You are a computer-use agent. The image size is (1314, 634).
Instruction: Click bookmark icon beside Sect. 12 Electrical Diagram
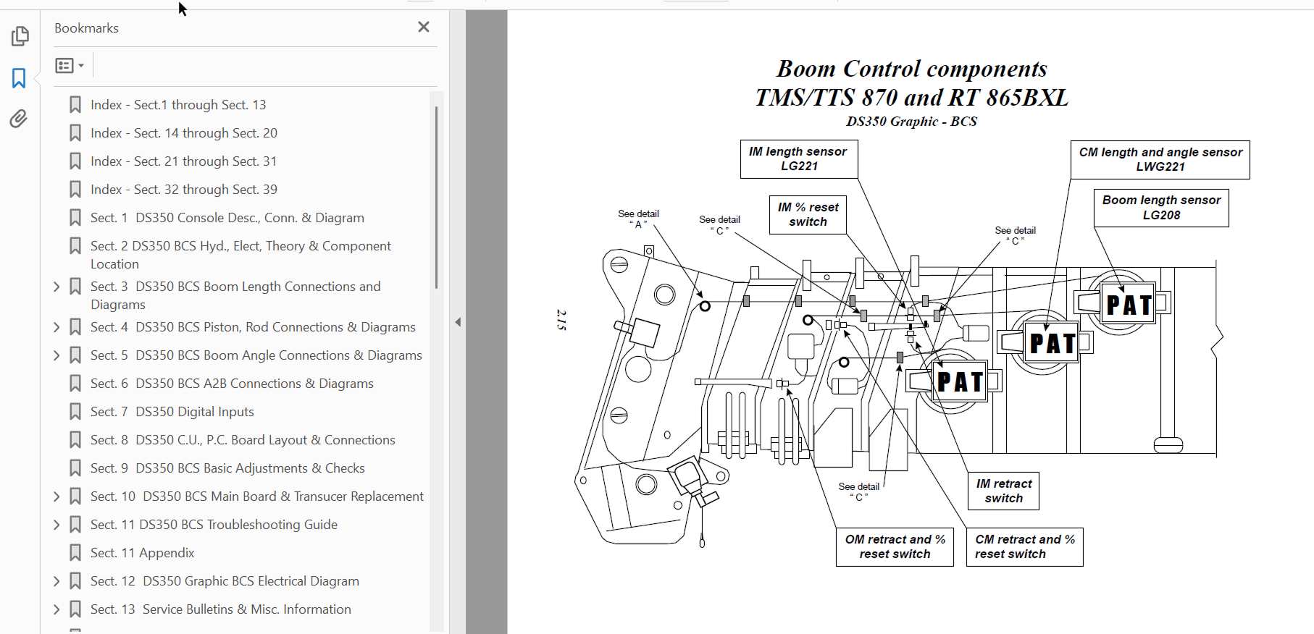(x=75, y=581)
